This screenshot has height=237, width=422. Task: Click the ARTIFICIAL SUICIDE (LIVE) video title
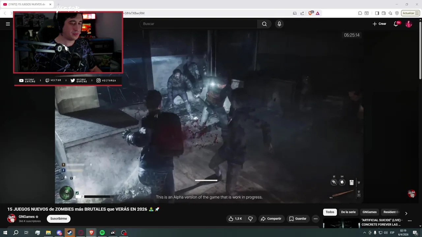coord(382,222)
